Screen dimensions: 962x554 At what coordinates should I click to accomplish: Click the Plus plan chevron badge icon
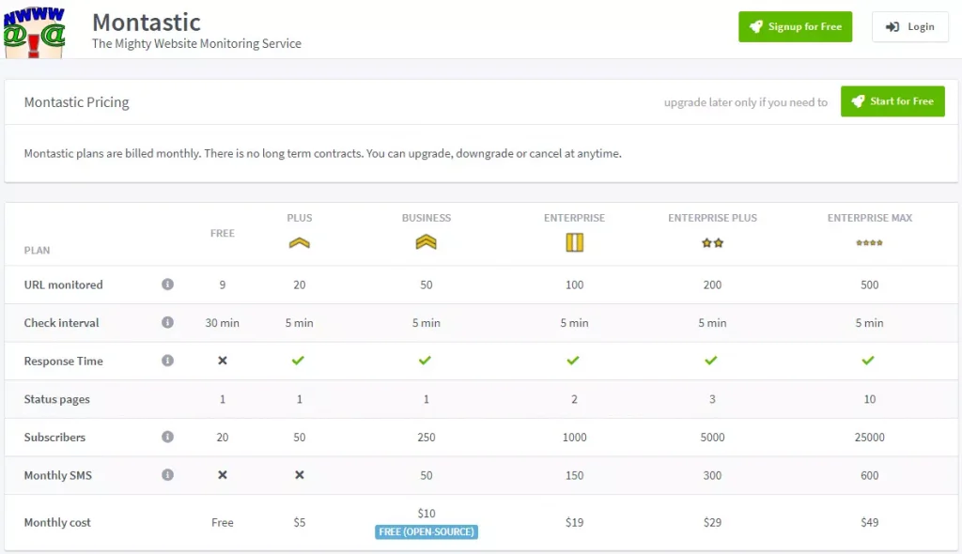[300, 242]
